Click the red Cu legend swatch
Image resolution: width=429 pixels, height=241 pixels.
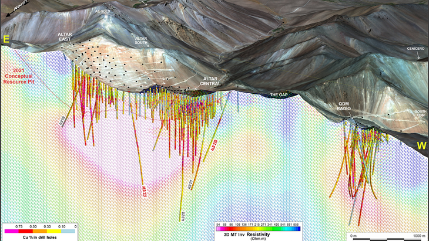26,232
